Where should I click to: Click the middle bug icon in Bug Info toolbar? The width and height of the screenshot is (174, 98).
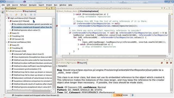[167, 63]
